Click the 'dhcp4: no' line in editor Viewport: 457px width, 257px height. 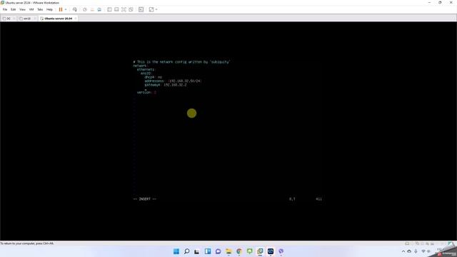[154, 77]
